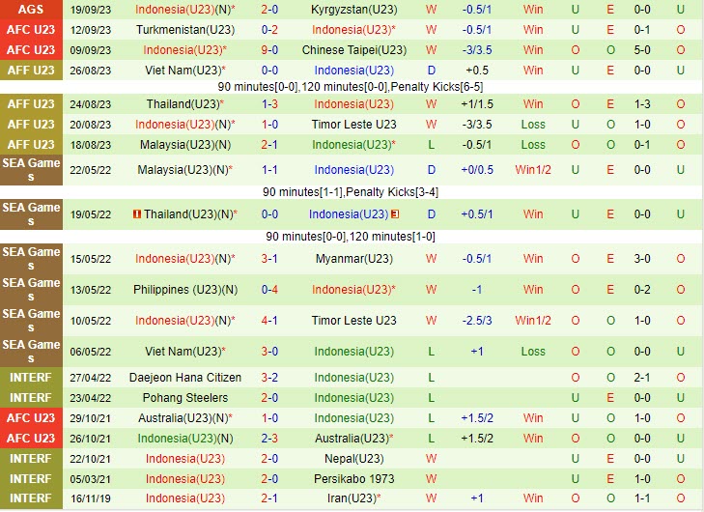Click handicap +0/0.5 on 22/05/22 row
The image size is (704, 512).
point(477,170)
